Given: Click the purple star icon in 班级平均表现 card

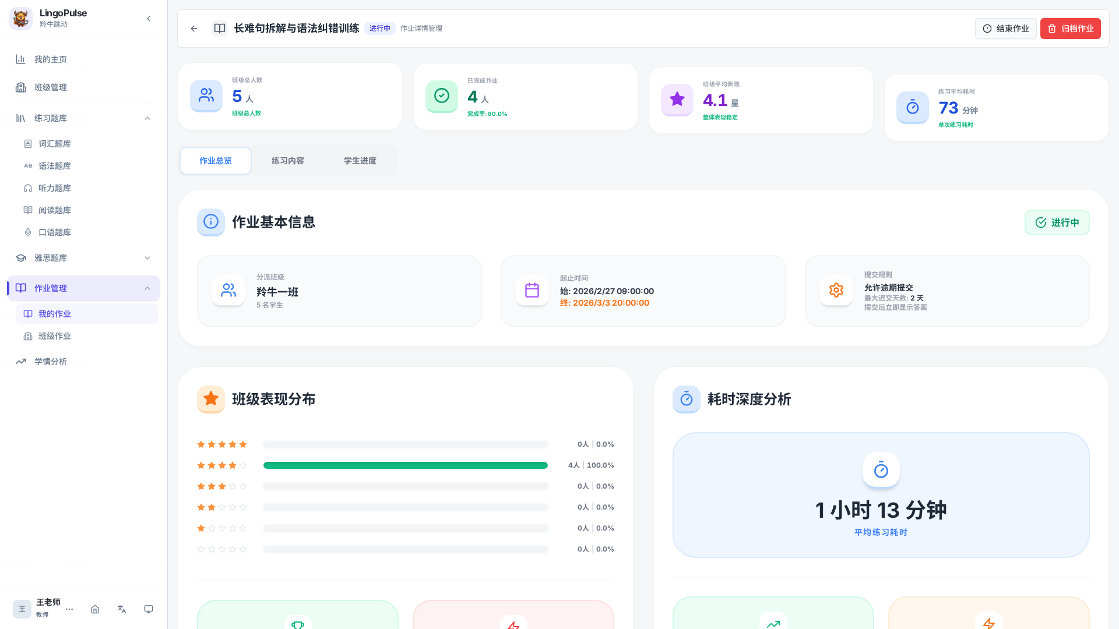Looking at the screenshot, I should (677, 100).
